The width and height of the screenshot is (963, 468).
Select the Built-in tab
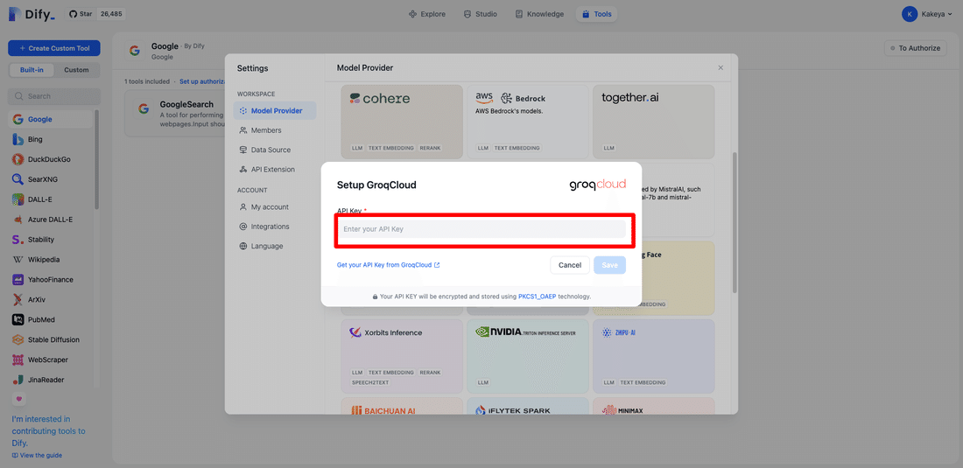(32, 70)
